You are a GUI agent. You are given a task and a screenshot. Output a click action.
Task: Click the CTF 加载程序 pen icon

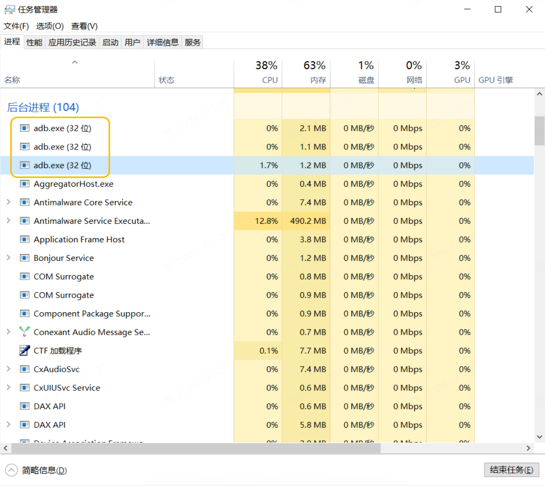24,351
